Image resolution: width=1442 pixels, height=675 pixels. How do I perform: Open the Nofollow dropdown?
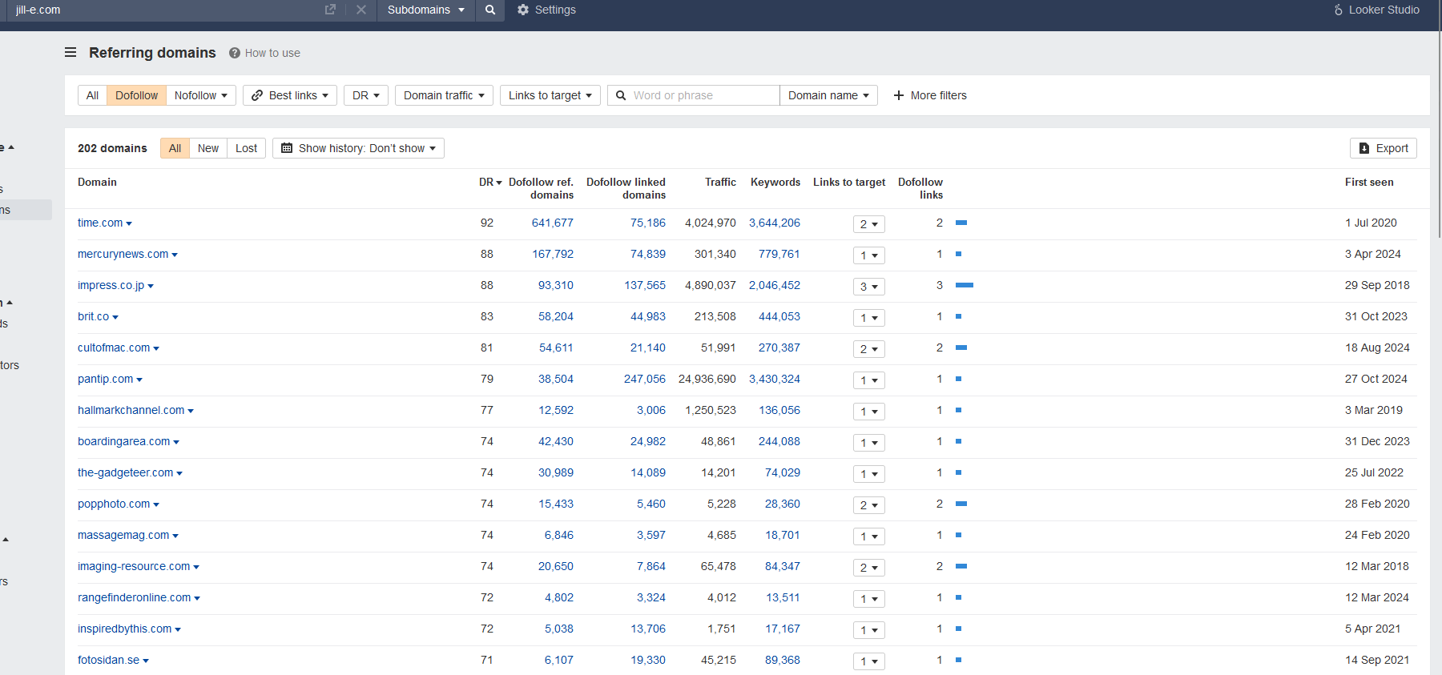click(201, 95)
